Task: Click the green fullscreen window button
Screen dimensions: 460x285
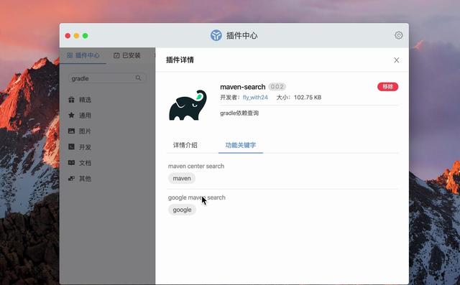Action: click(x=85, y=36)
